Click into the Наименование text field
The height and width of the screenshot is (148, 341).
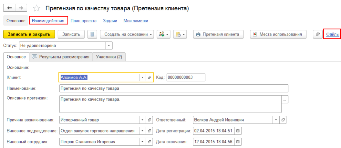[x=173, y=89]
